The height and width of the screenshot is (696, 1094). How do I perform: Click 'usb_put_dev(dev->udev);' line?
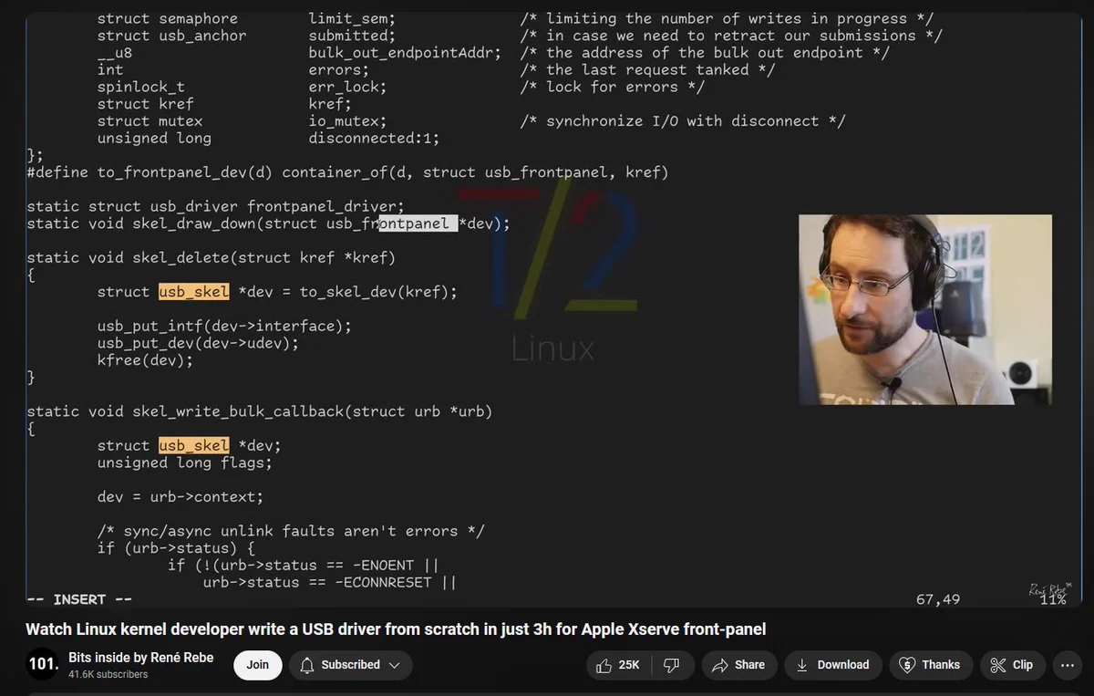(198, 343)
